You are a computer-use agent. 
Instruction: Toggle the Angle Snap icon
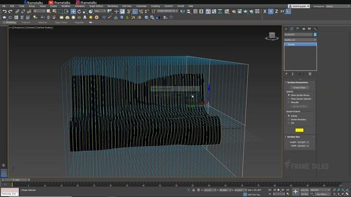point(135,11)
